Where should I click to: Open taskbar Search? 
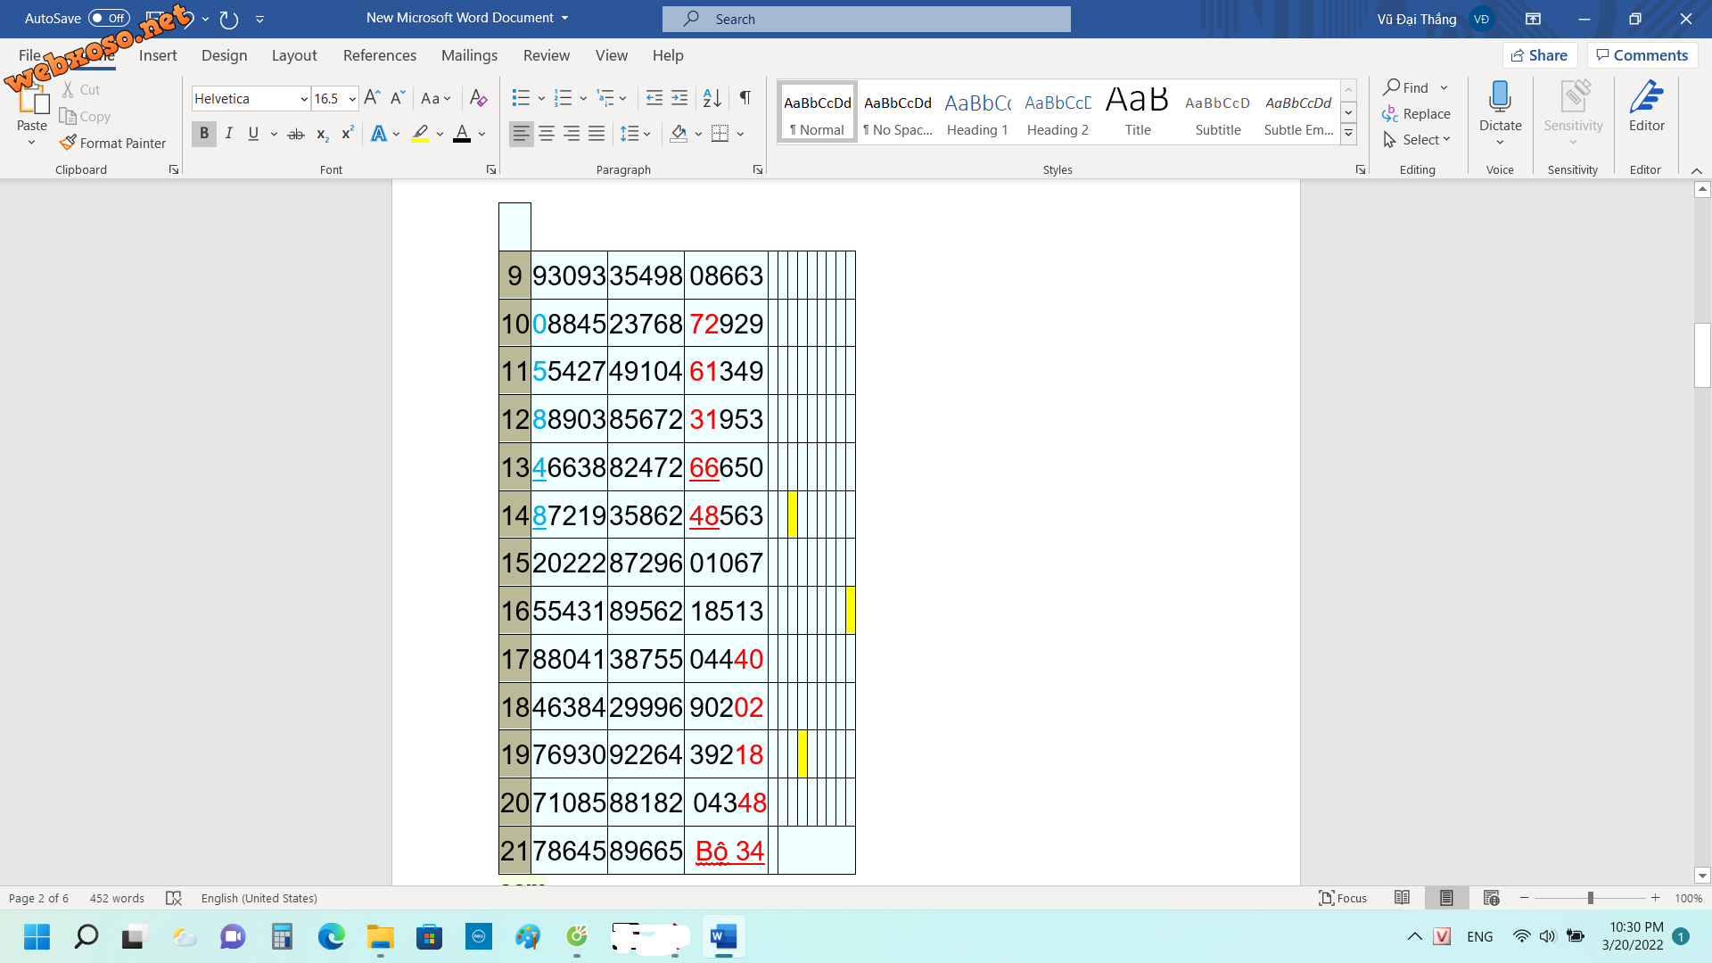point(86,936)
